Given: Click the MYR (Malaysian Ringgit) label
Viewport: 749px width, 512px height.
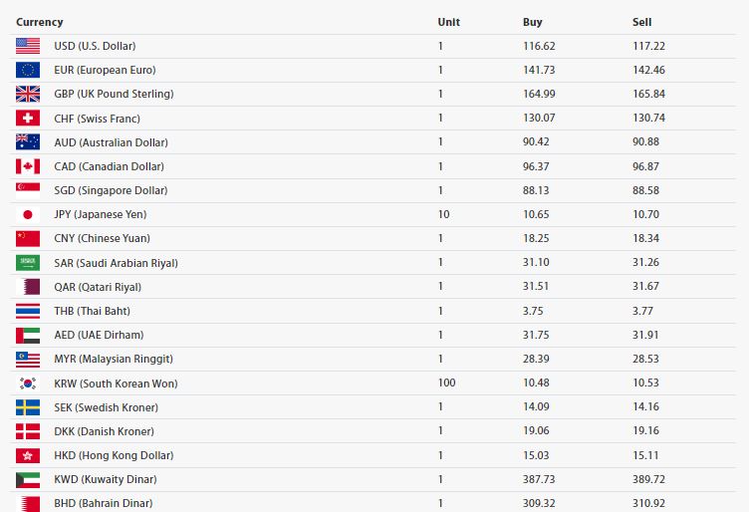Looking at the screenshot, I should (114, 359).
